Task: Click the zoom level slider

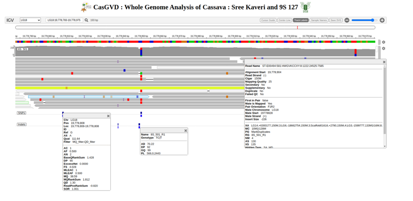Action: (x=365, y=20)
